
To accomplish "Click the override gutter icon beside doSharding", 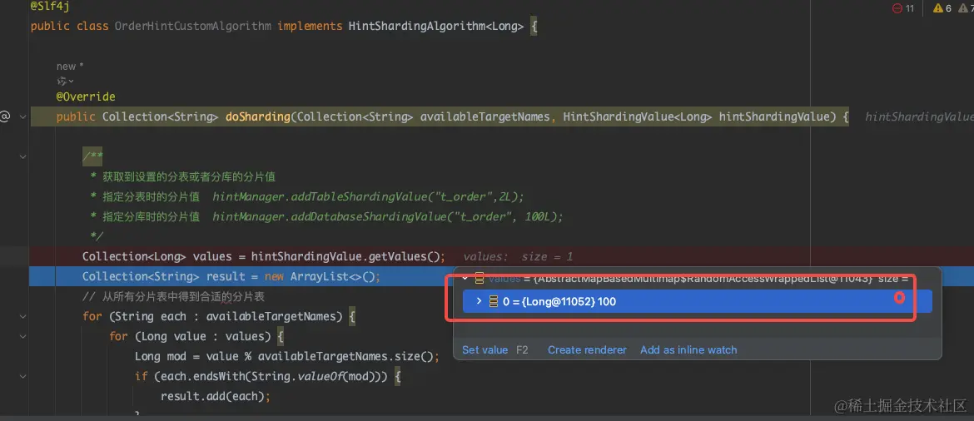I will (x=5, y=116).
